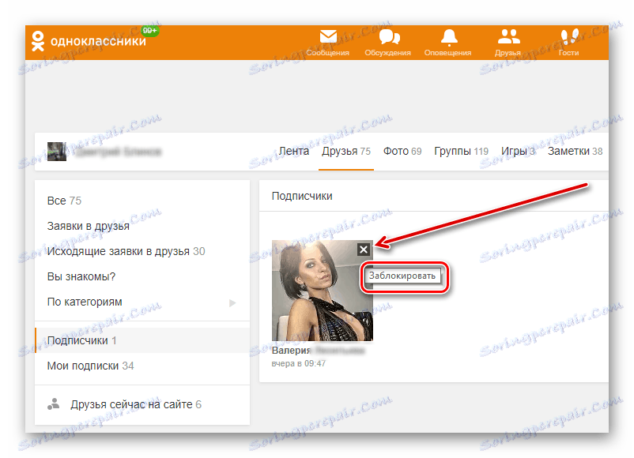Select the Лента tab

[x=293, y=151]
